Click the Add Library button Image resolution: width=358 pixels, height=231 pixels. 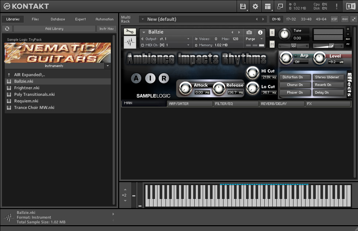54,28
